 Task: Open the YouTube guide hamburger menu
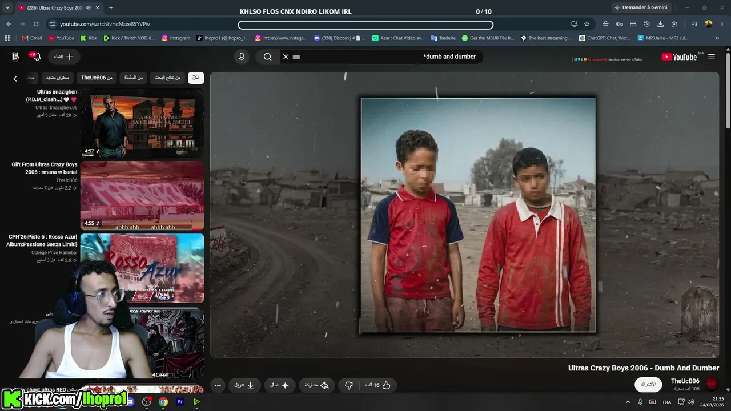[x=712, y=57]
